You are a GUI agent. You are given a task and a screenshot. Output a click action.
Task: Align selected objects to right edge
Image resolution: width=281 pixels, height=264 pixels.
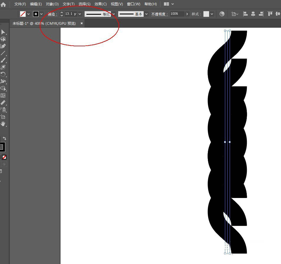[261, 14]
